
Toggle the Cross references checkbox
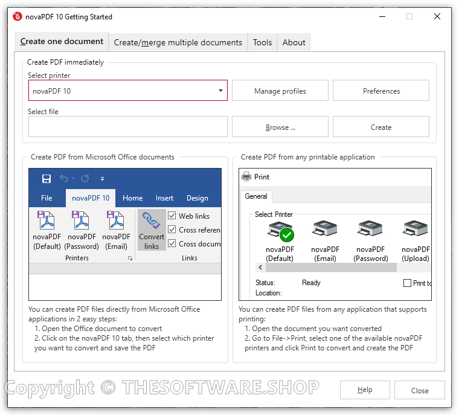click(172, 230)
